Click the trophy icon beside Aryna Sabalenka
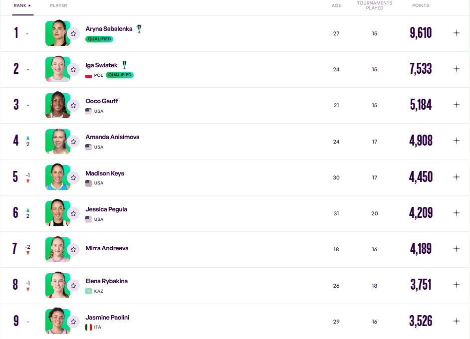This screenshot has width=470, height=339. coord(139,29)
